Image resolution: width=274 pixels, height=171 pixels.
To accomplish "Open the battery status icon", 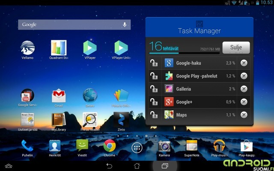I will click(257, 3).
